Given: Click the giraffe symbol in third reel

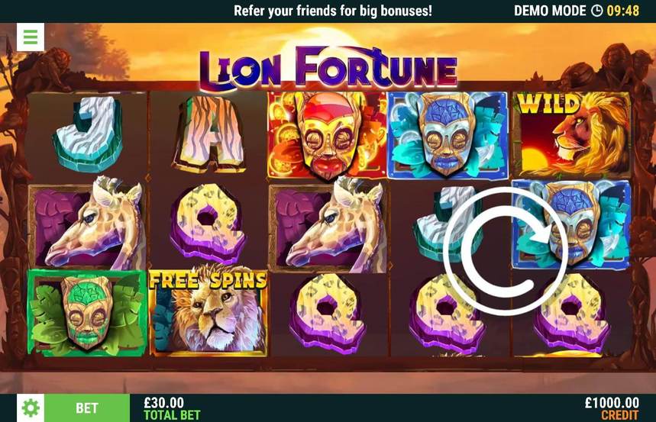Looking at the screenshot, I should click(x=327, y=225).
